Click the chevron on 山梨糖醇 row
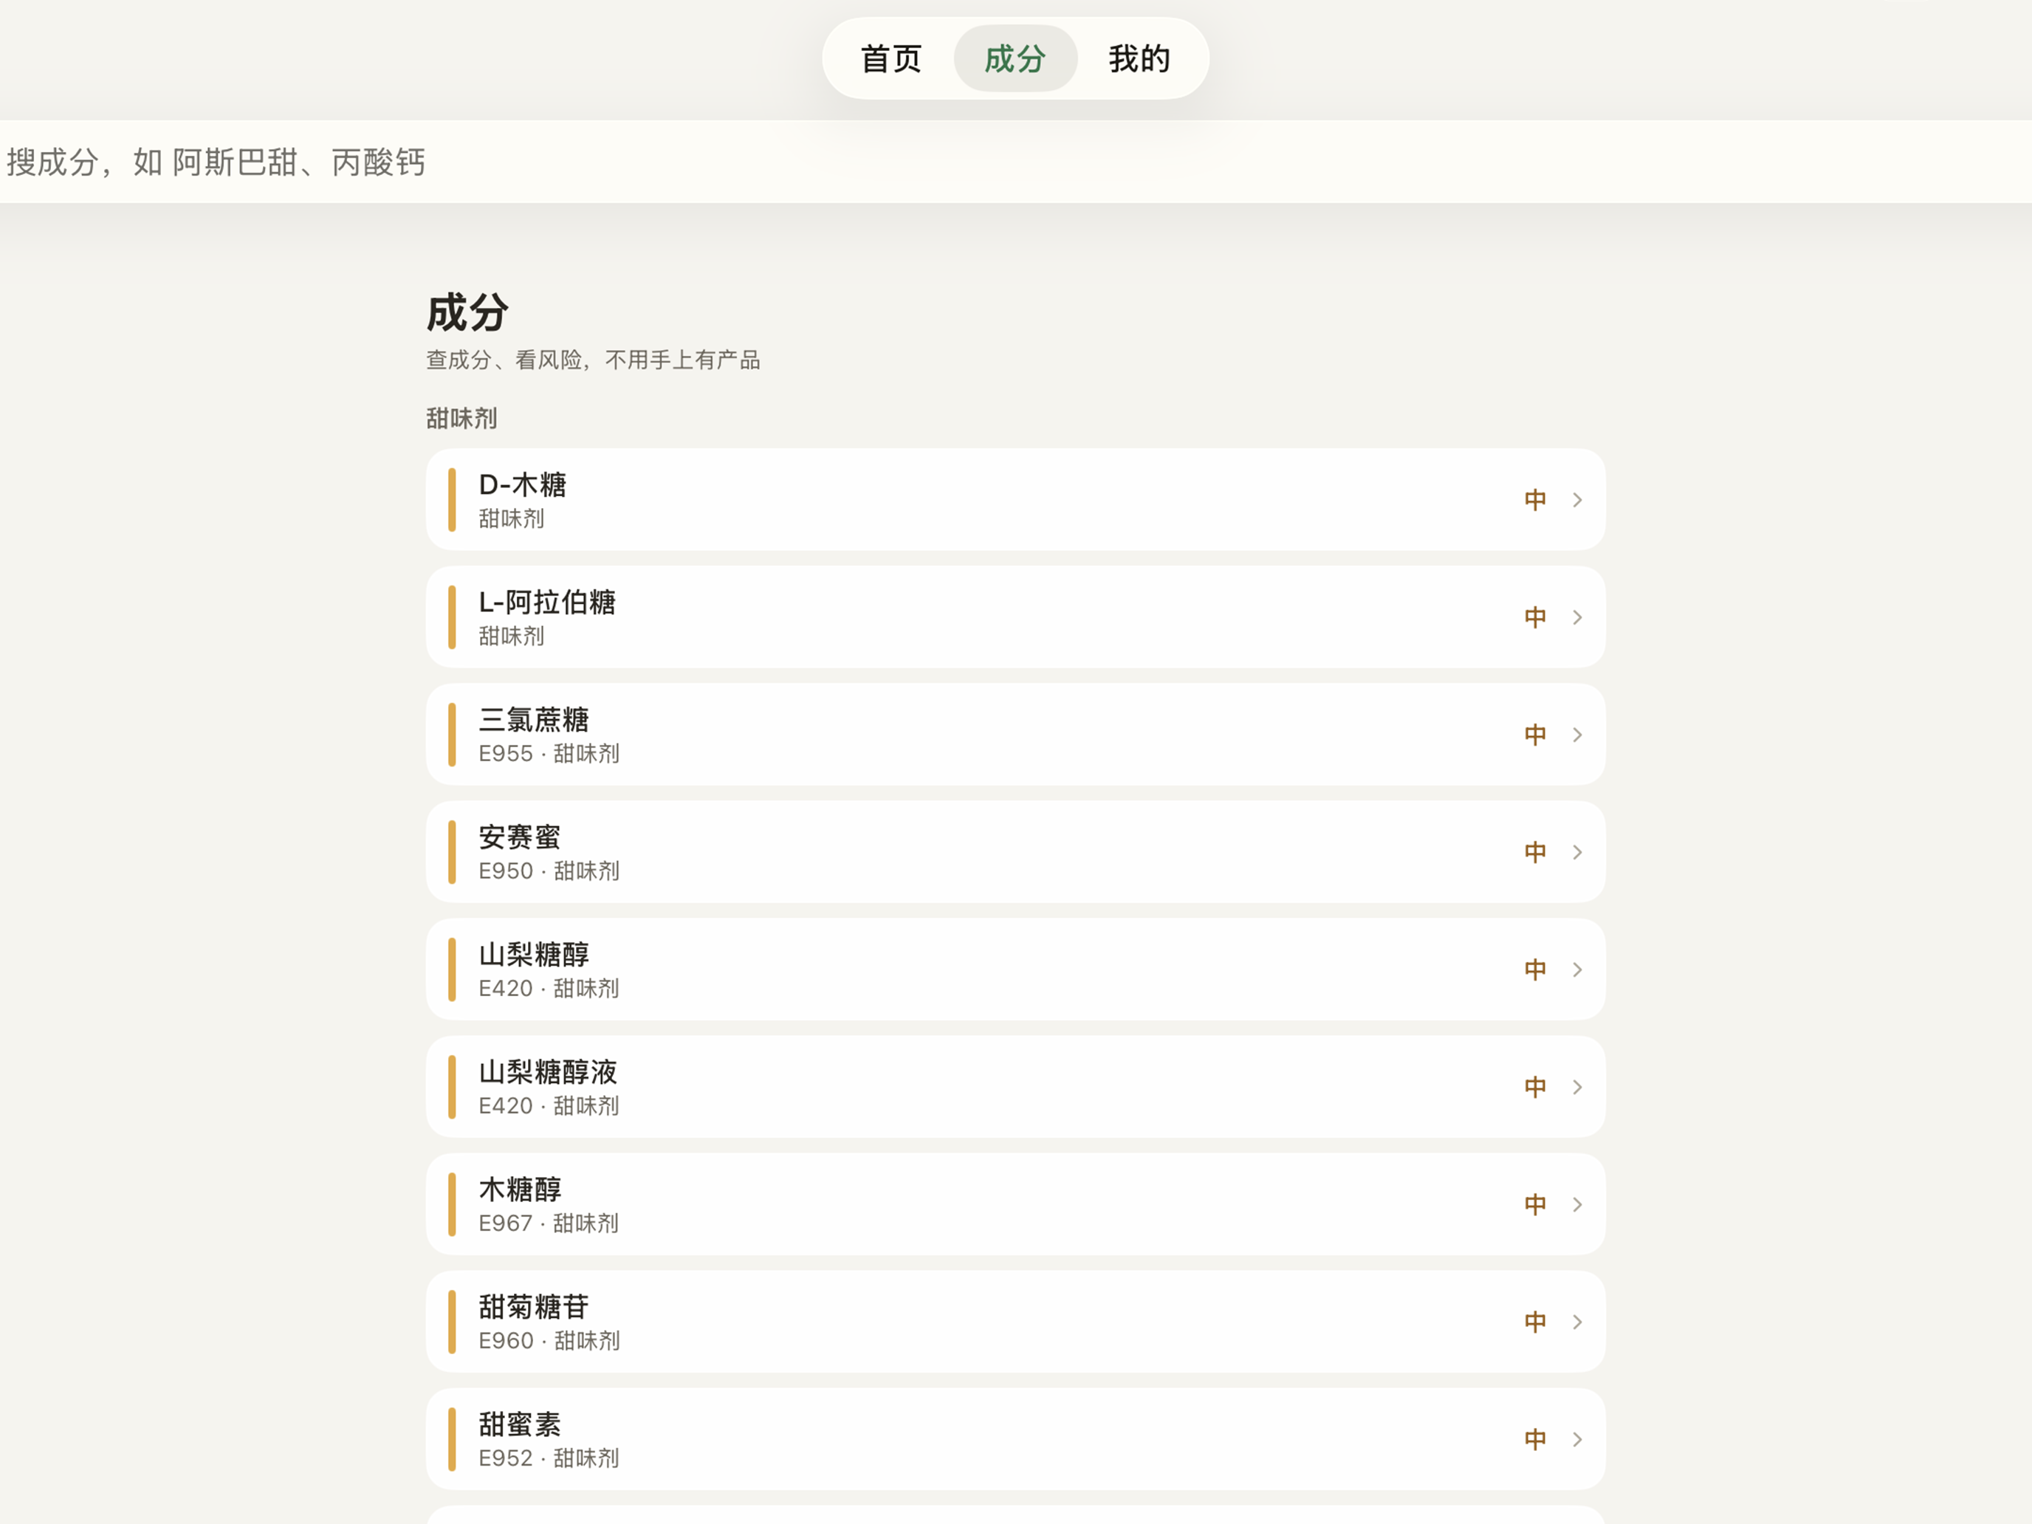This screenshot has height=1524, width=2032. click(1577, 969)
